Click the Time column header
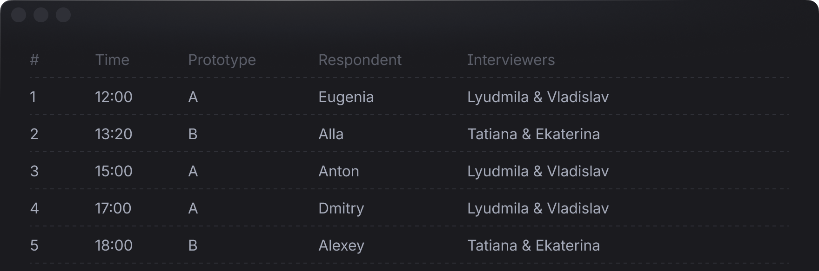The height and width of the screenshot is (271, 819). click(112, 60)
